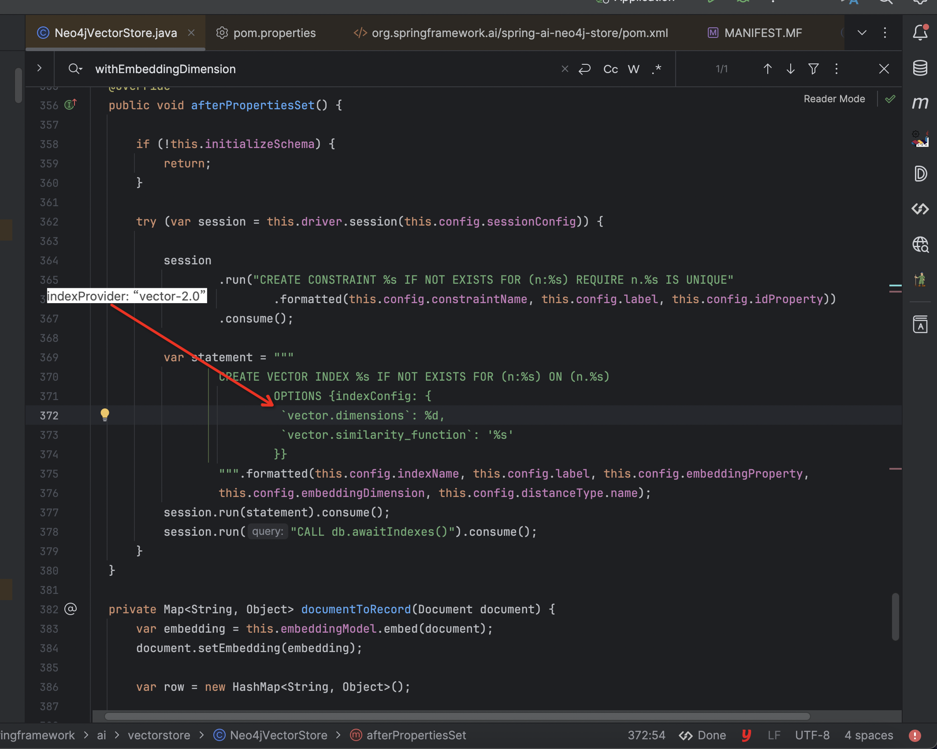
Task: Toggle Reader Mode
Action: pos(834,99)
